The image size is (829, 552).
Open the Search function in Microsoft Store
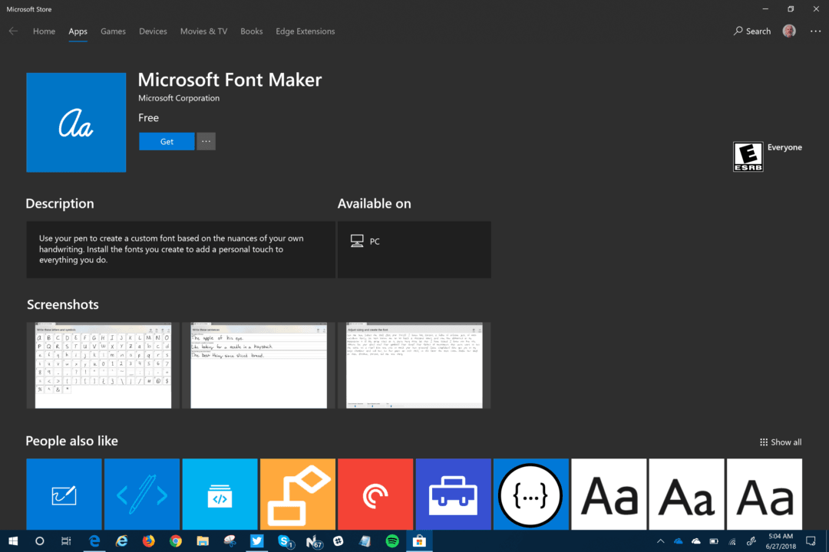pyautogui.click(x=751, y=31)
